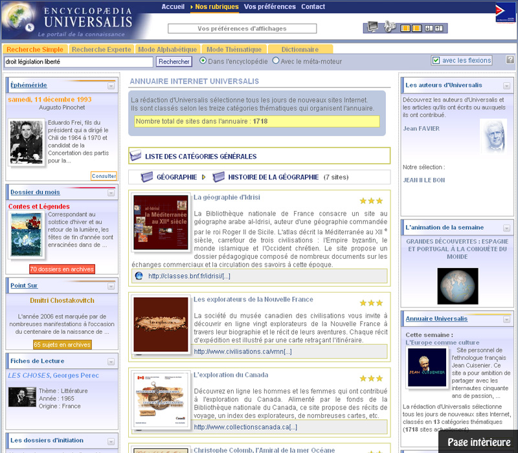Screen dimensions: 518x453
Task: Click the al-Idrisi site thumbnail
Action: tap(161, 222)
